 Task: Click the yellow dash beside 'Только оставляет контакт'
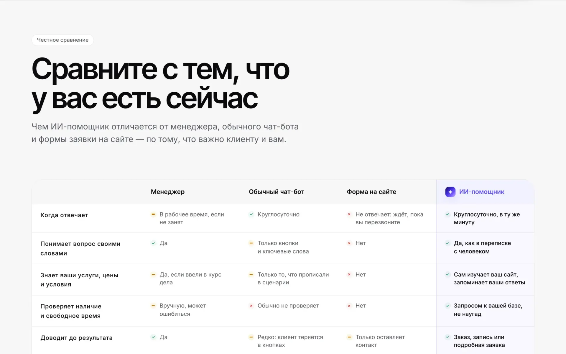(349, 337)
